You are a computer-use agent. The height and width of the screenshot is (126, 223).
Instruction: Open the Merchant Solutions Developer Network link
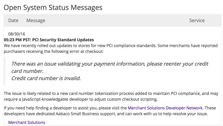(165, 108)
